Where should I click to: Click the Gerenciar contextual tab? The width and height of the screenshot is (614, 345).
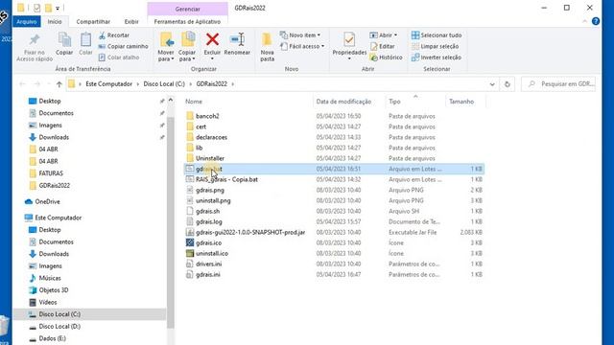click(x=188, y=9)
